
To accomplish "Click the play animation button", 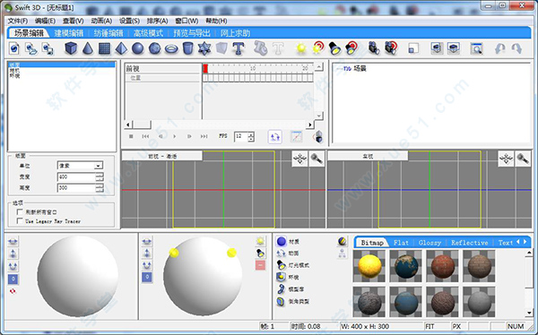I will click(x=175, y=136).
